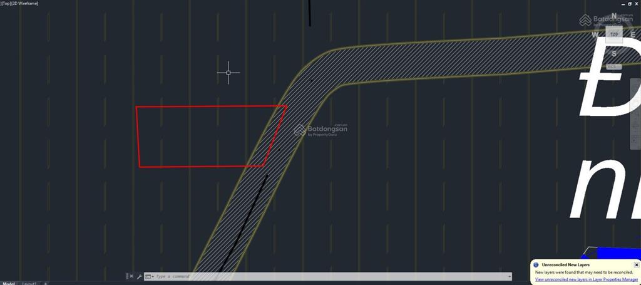Click the S compass direction on ViewCube
Viewport: 641px width, 285px height.
[x=614, y=54]
